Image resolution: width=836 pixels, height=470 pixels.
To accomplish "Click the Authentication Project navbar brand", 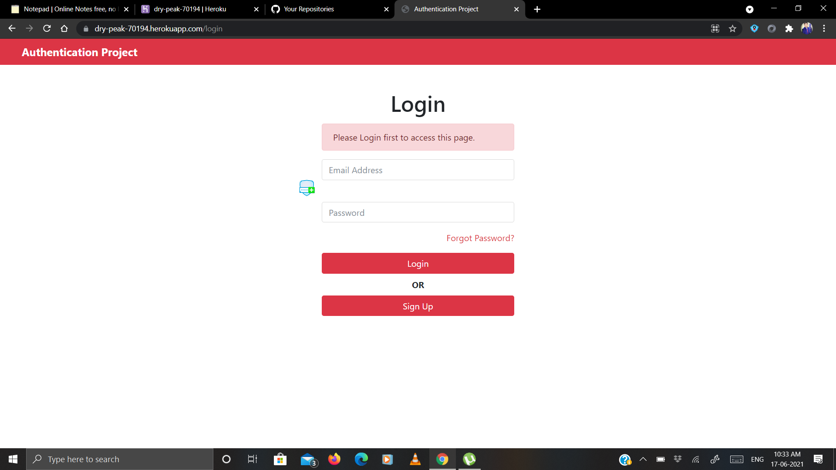I will pos(80,52).
